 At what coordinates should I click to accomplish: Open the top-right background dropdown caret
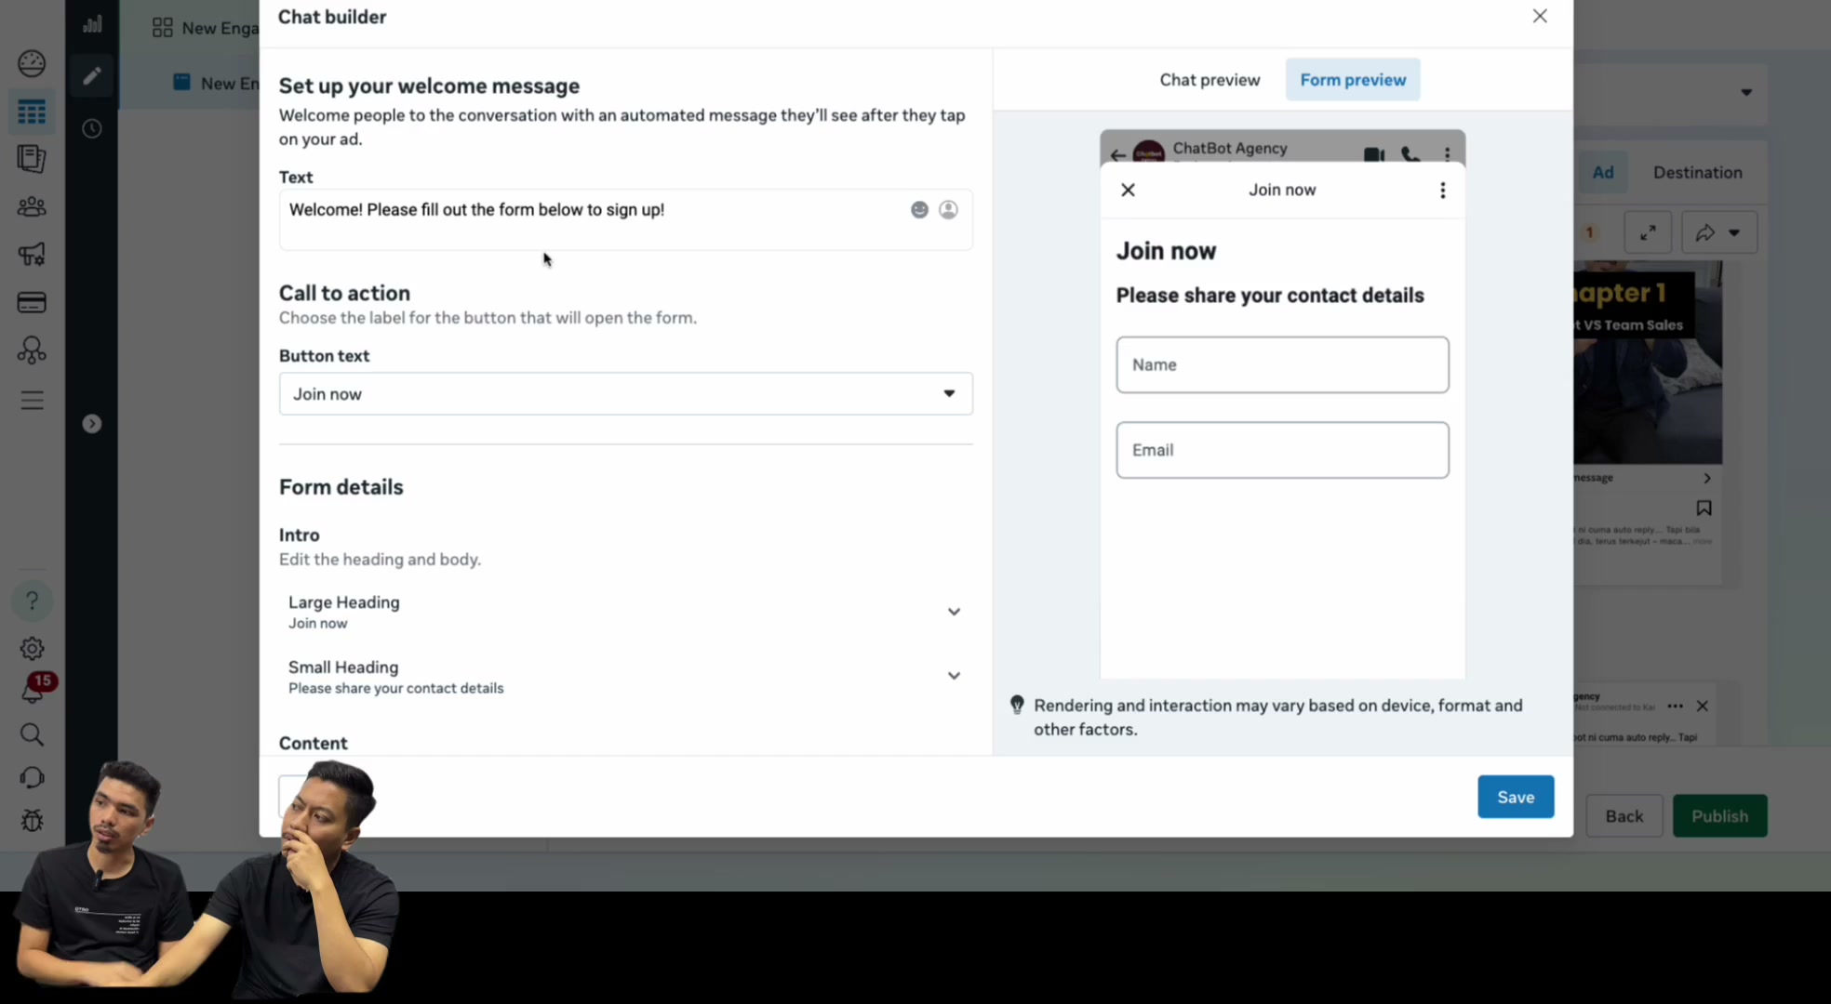pyautogui.click(x=1745, y=92)
